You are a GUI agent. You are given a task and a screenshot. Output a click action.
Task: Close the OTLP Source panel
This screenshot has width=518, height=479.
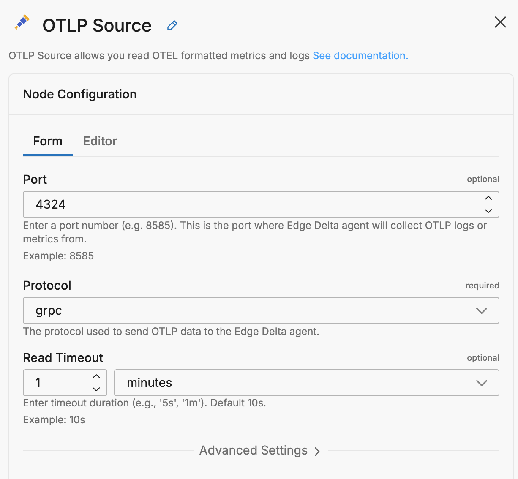click(x=500, y=22)
